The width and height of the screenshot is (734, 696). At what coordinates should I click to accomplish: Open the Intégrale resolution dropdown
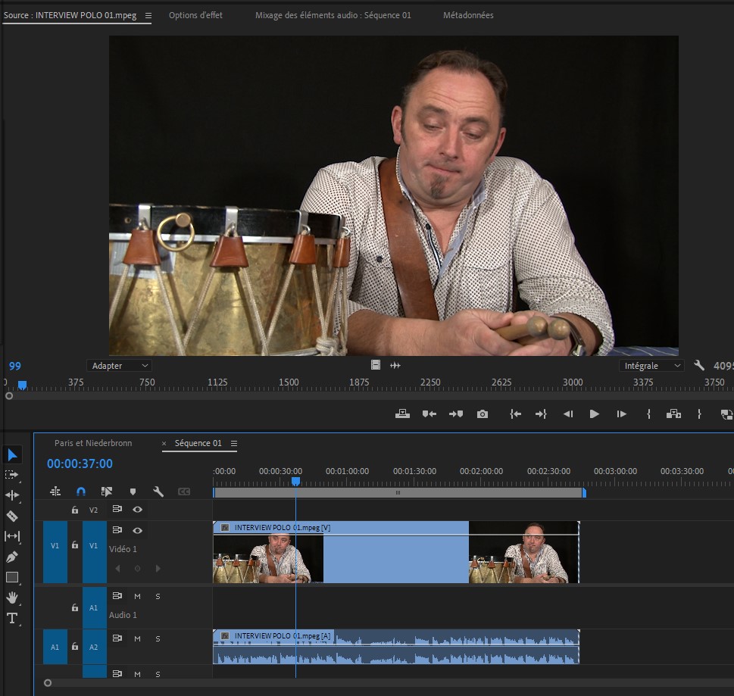(x=651, y=366)
